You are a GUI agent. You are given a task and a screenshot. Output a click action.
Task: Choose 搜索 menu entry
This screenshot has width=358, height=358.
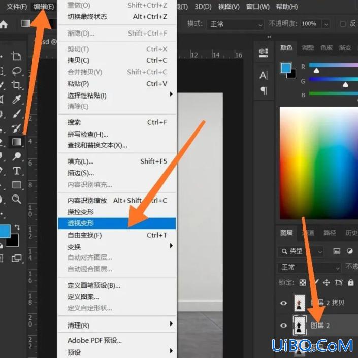click(x=117, y=122)
